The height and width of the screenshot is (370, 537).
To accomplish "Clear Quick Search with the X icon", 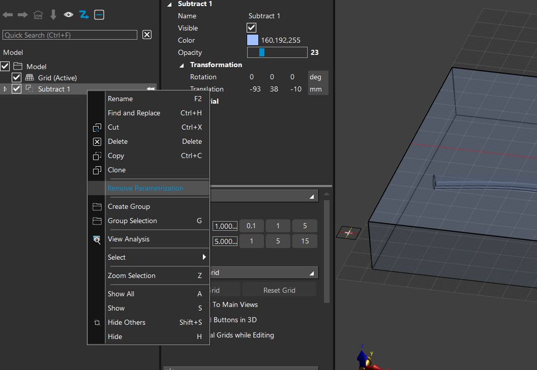I will pyautogui.click(x=146, y=35).
